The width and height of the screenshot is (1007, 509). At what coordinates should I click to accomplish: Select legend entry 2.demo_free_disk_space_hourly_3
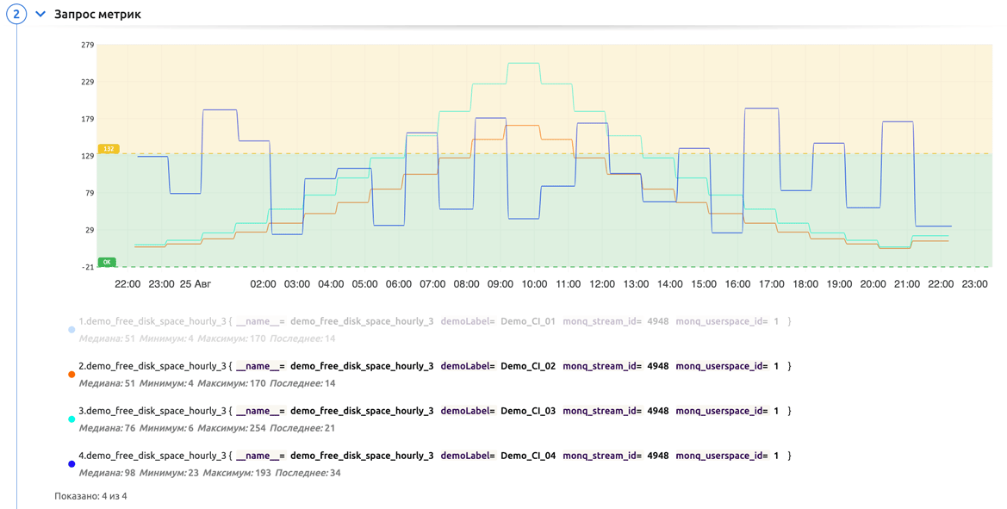tap(152, 366)
